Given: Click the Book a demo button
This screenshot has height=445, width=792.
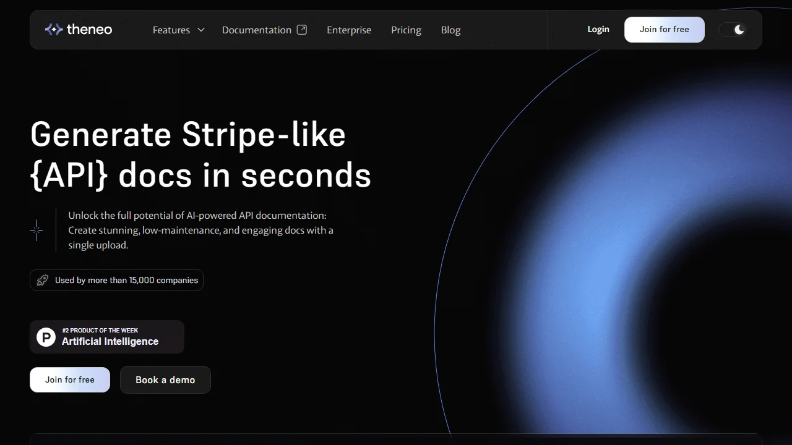Looking at the screenshot, I should 165,380.
